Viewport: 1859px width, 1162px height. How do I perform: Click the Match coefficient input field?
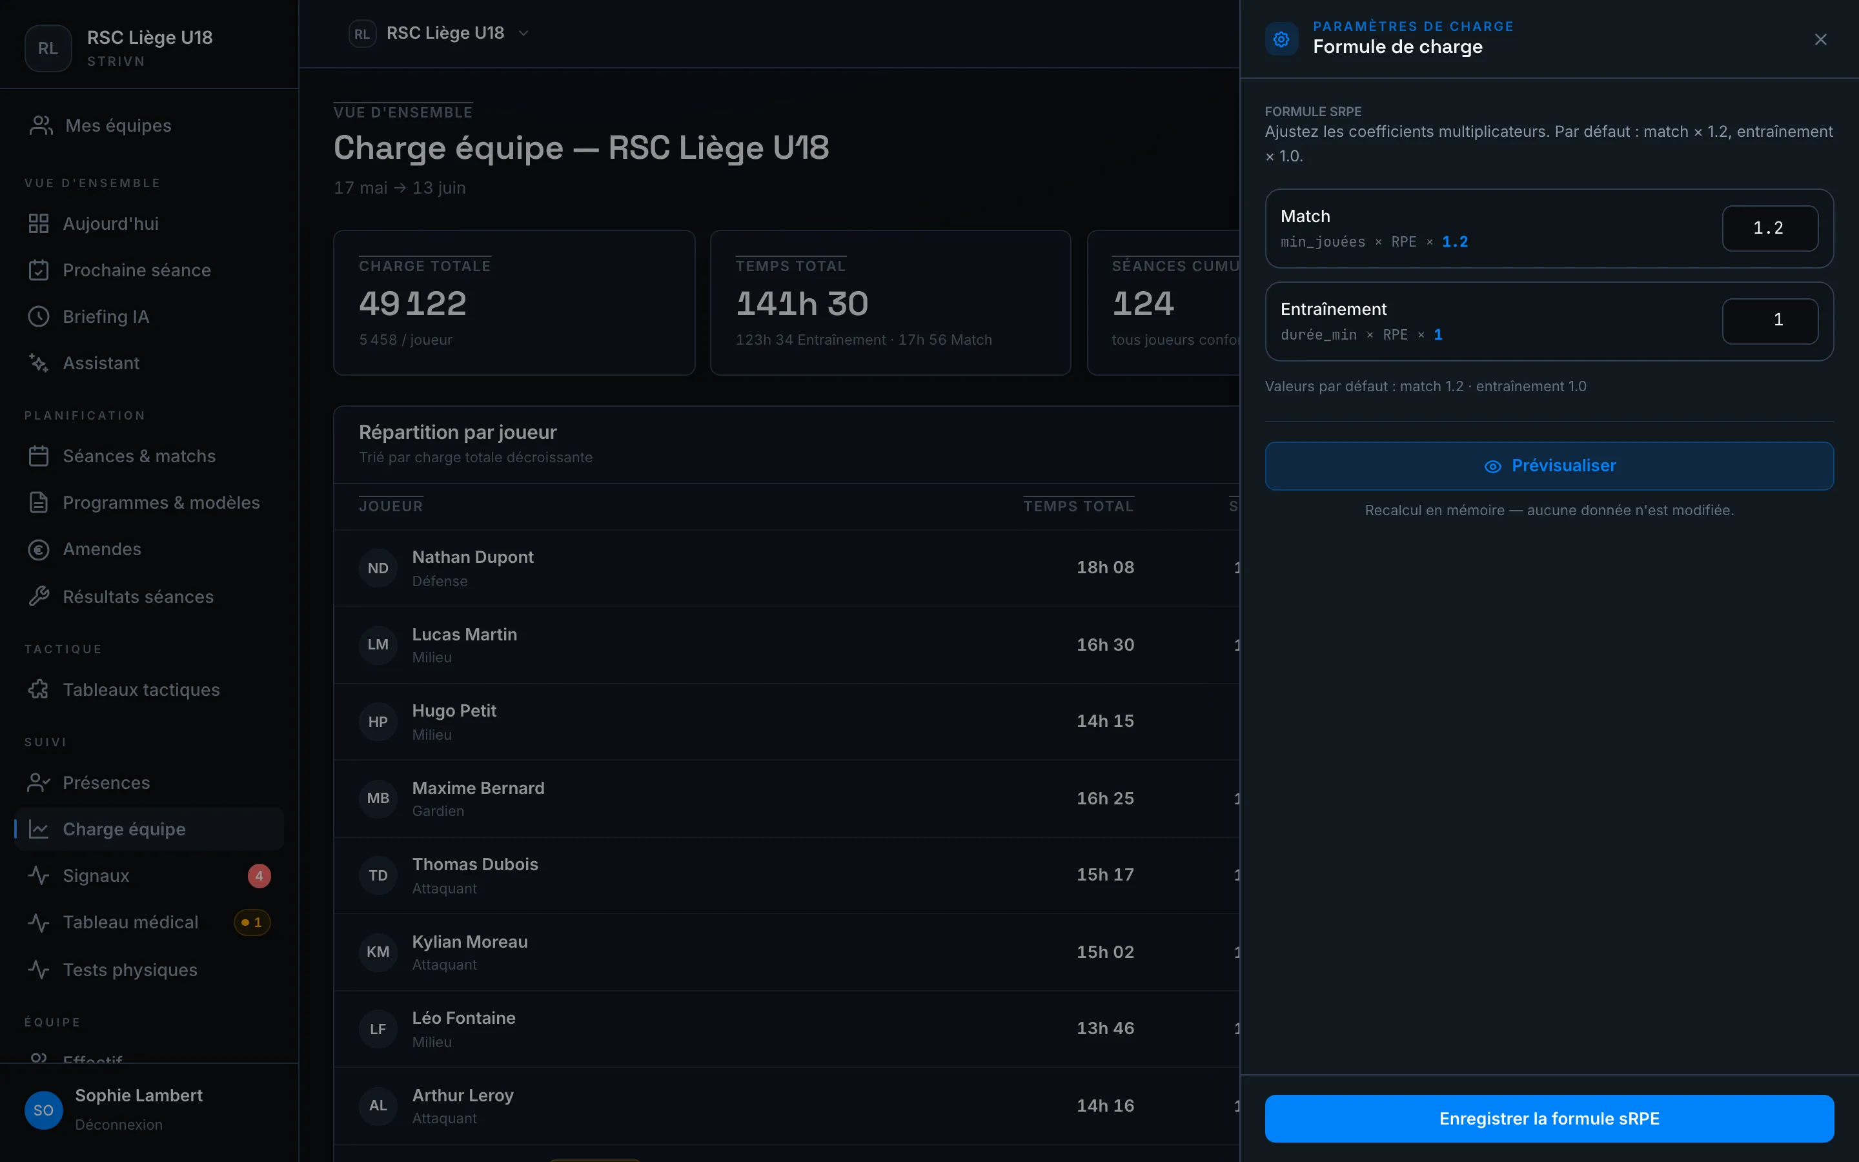pyautogui.click(x=1770, y=229)
